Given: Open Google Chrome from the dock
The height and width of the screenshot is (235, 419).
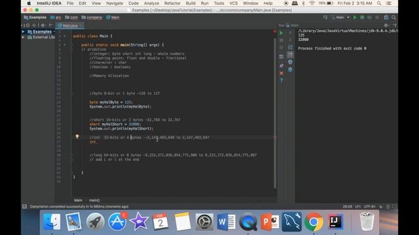Looking at the screenshot, I should pos(314,221).
